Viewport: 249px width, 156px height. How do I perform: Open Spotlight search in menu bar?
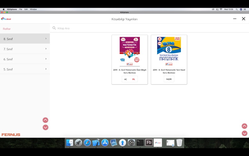(237, 9)
